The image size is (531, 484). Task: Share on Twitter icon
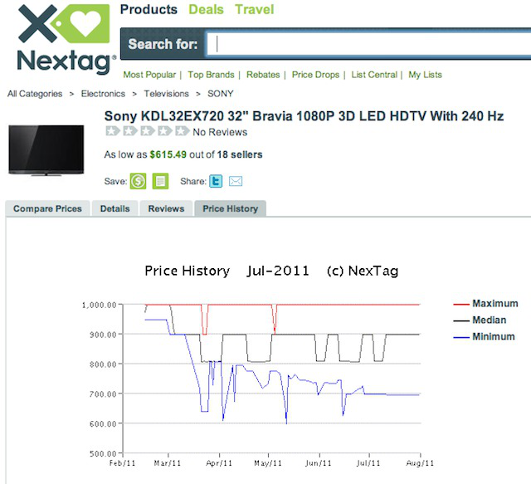216,181
